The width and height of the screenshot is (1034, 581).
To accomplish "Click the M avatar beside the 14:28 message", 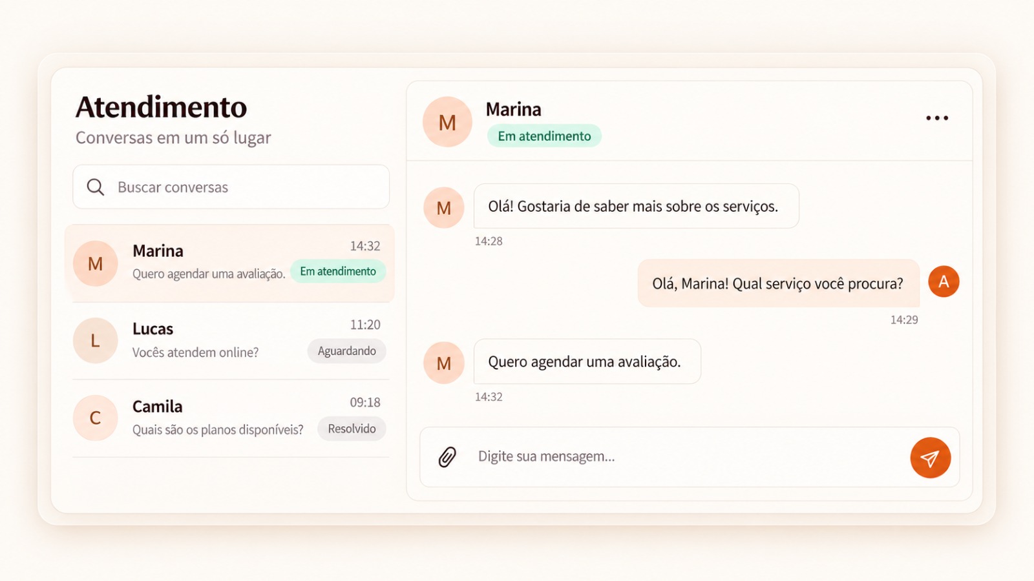I will 444,208.
